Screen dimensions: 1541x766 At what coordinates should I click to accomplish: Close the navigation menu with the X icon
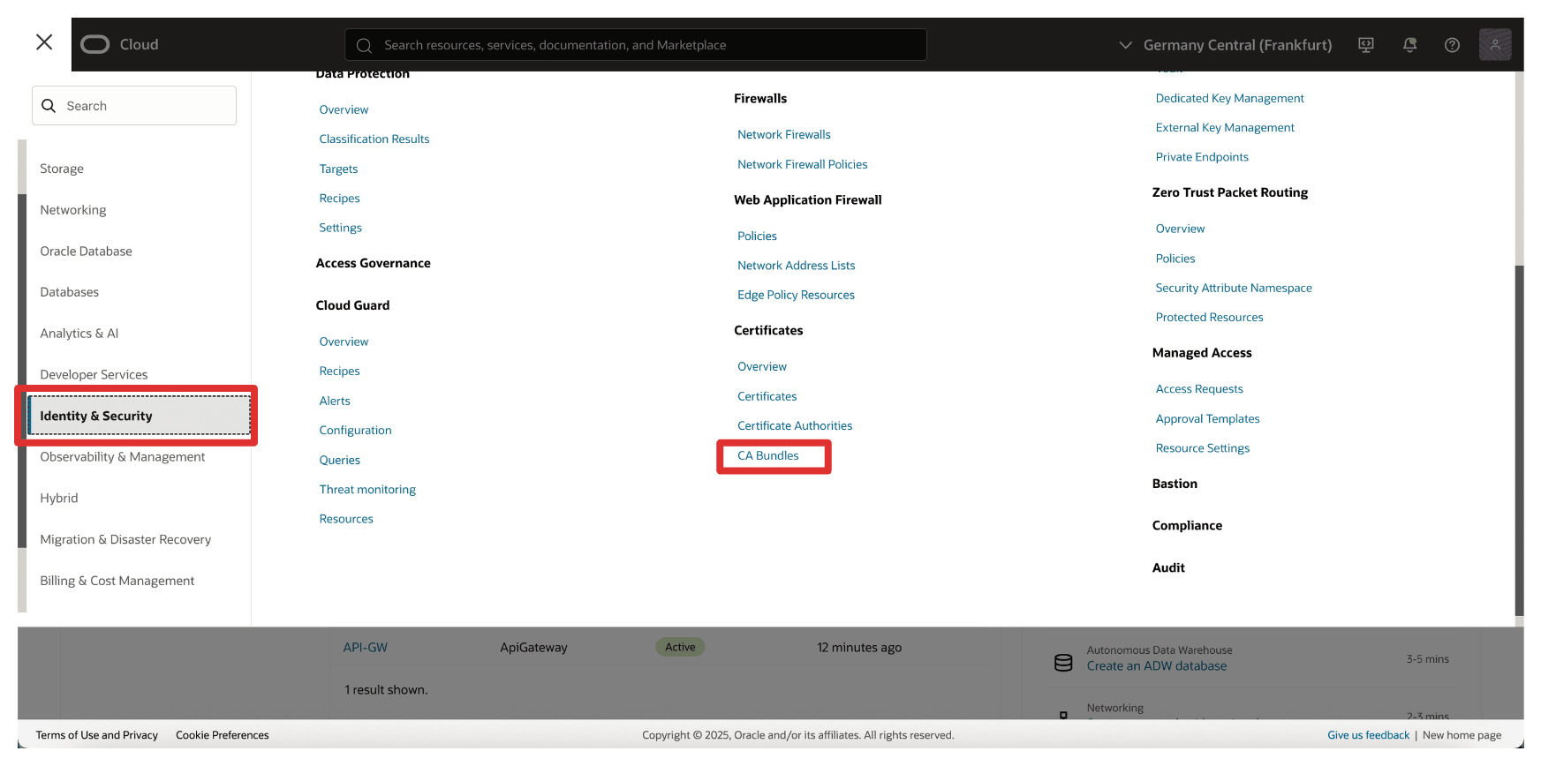click(x=44, y=41)
